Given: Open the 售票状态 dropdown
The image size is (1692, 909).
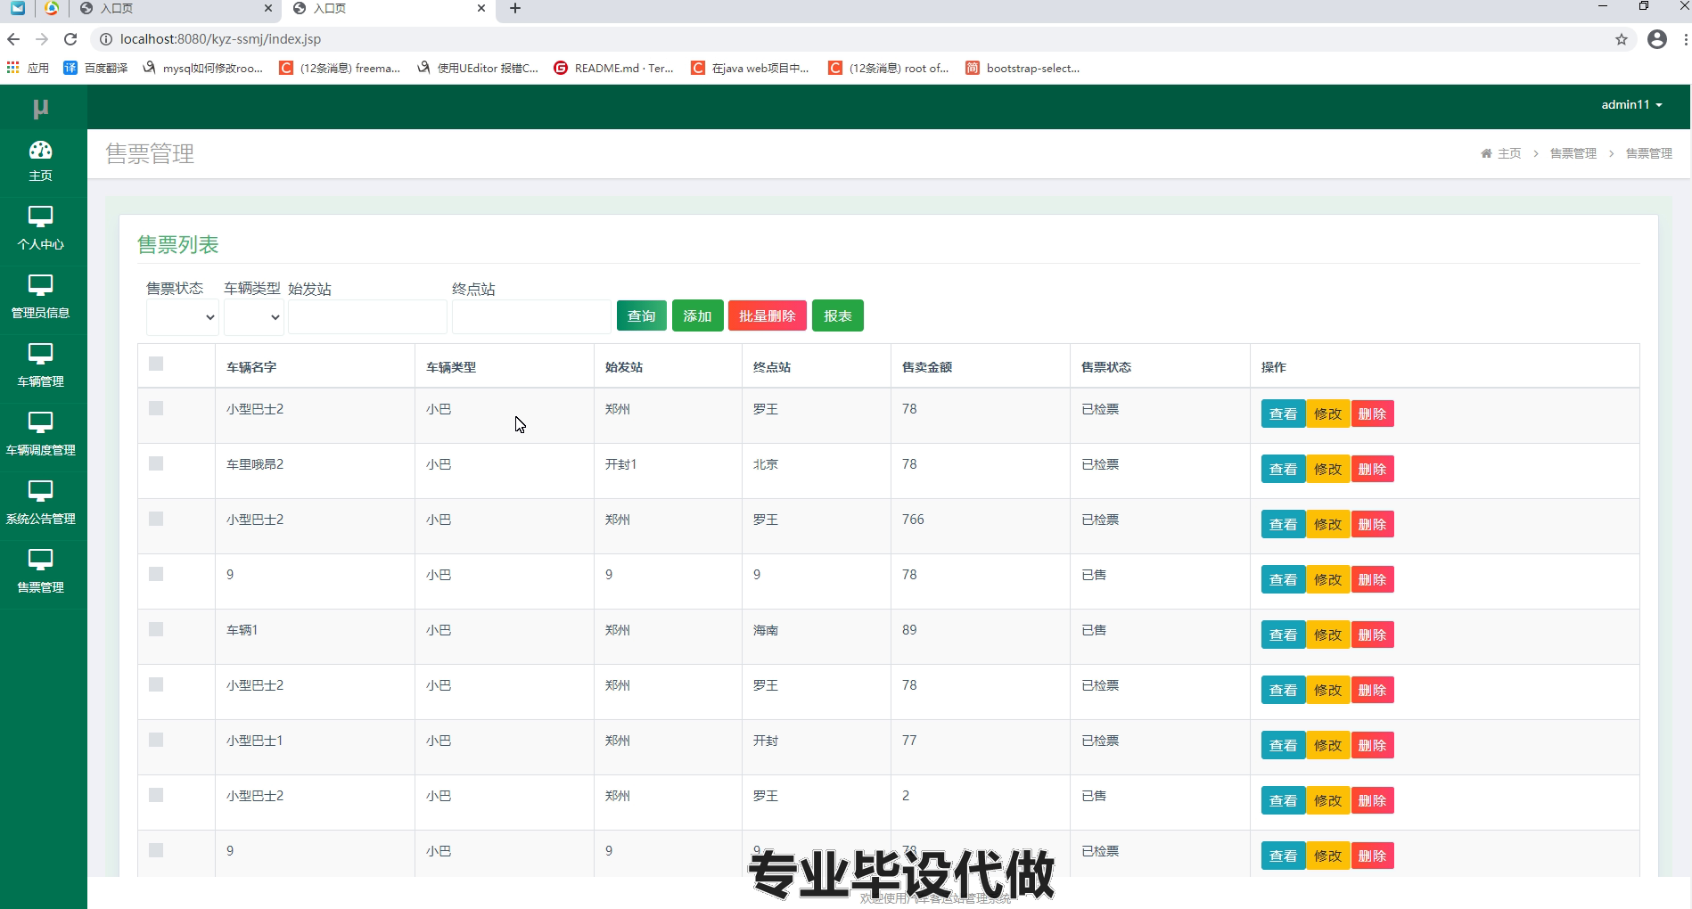Looking at the screenshot, I should click(183, 317).
